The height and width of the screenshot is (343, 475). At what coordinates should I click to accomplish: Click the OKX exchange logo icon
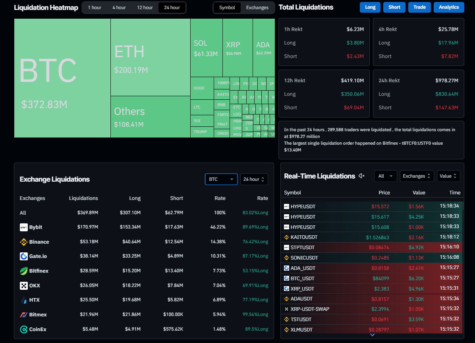coord(23,285)
